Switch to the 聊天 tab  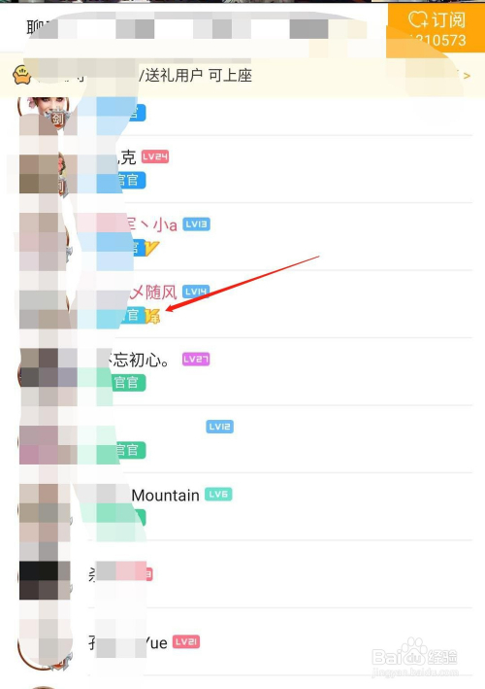(x=40, y=27)
